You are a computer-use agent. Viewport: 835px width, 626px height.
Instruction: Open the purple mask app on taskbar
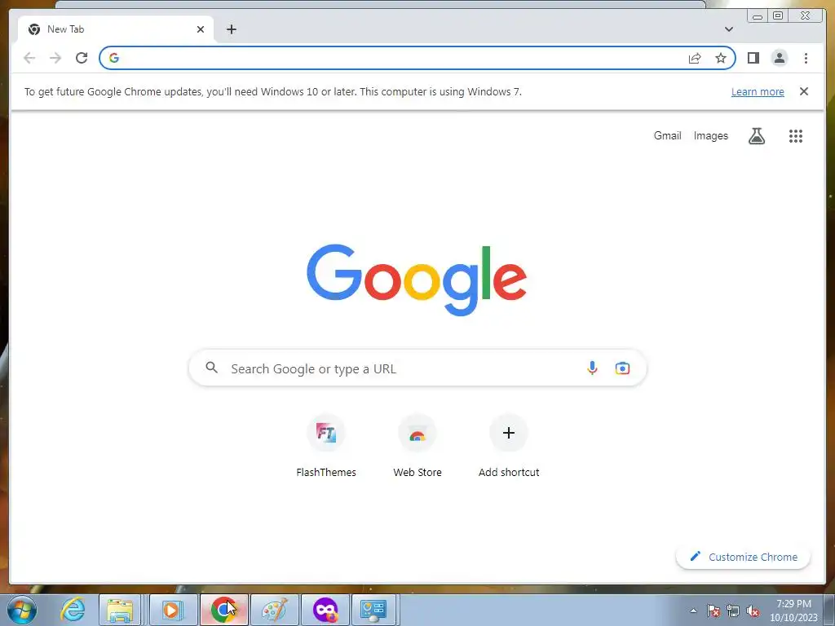pos(325,610)
